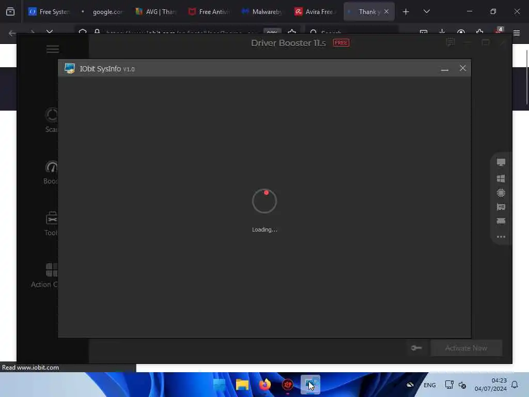
Task: Switch to the Malwarebytes browser tab
Action: pos(262,12)
